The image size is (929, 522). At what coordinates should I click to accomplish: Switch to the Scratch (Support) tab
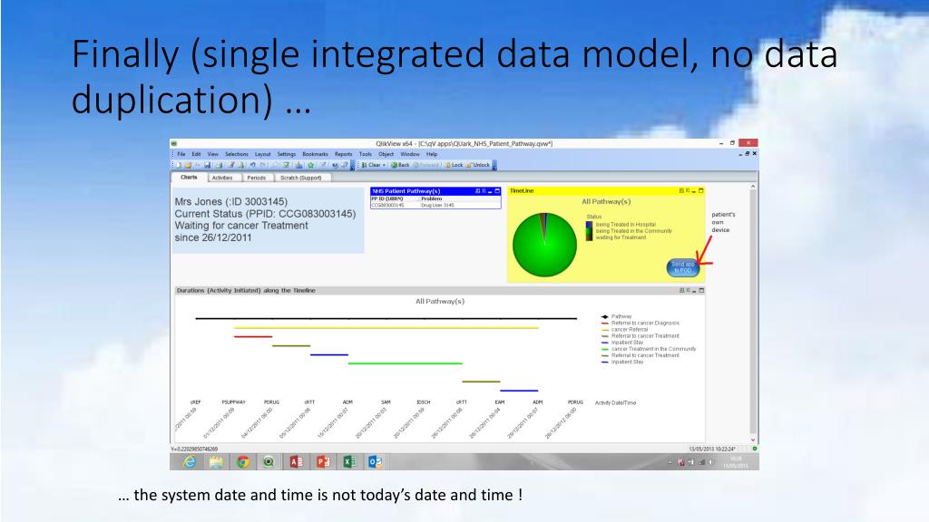click(301, 178)
